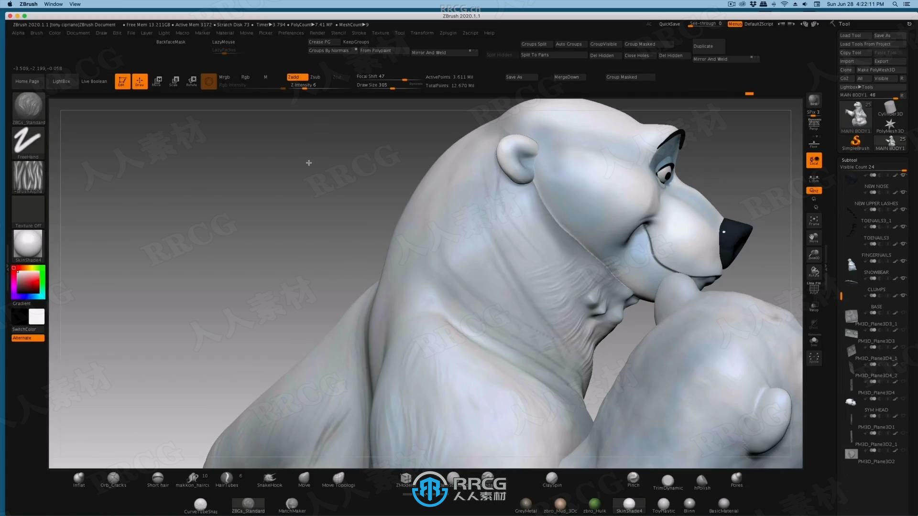Toggle Live Boolean mode

pyautogui.click(x=94, y=81)
